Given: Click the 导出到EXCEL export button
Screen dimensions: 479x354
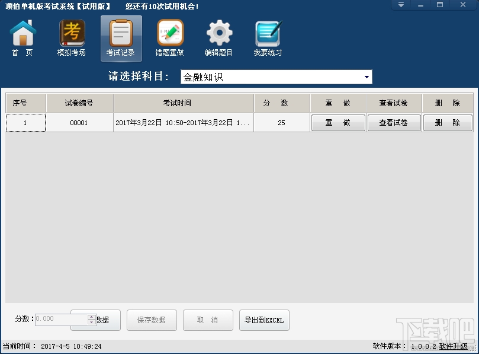Looking at the screenshot, I should point(264,320).
